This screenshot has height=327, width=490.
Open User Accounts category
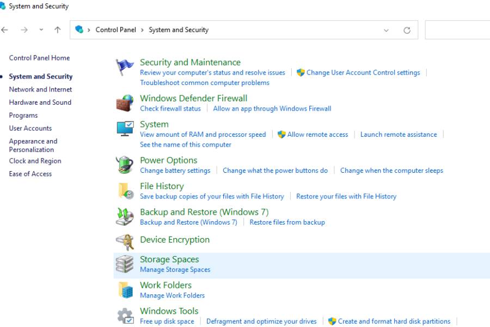coord(30,128)
